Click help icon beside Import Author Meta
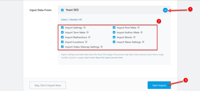Screen dimensions: 200x91 point(142,32)
